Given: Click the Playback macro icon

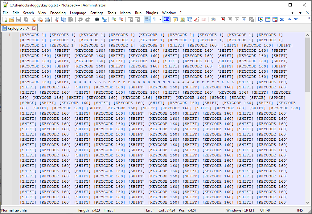Looking at the screenshot, I should click(x=237, y=19).
